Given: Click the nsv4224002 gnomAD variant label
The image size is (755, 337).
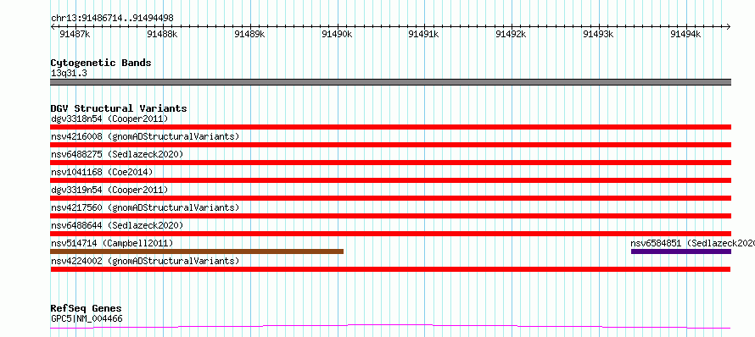Looking at the screenshot, I should (145, 261).
